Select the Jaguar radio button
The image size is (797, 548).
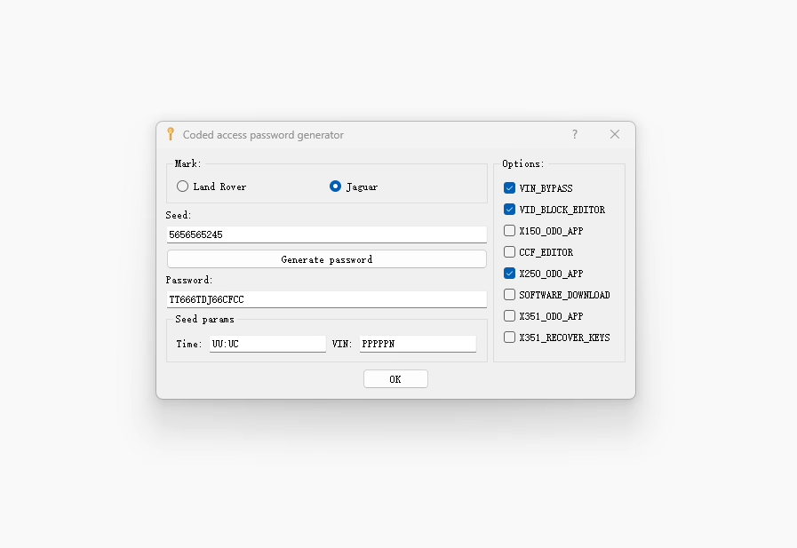click(335, 187)
